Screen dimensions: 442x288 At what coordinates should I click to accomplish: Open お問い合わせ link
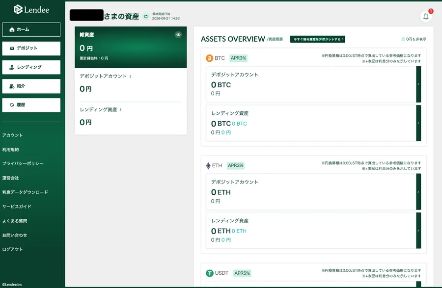(x=15, y=235)
